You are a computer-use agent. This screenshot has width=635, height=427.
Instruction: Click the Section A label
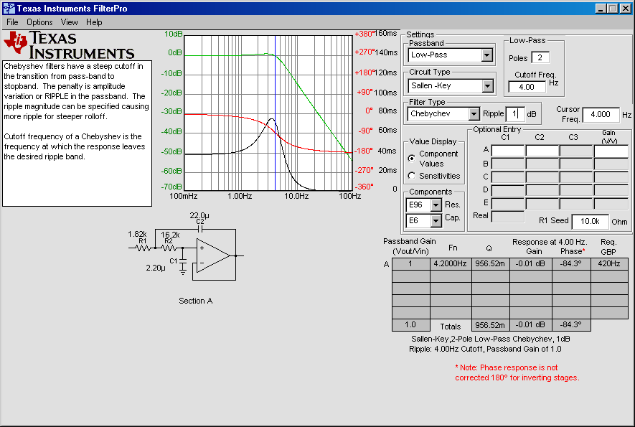[196, 301]
